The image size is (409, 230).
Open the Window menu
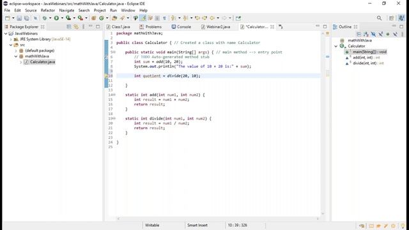[x=128, y=10]
